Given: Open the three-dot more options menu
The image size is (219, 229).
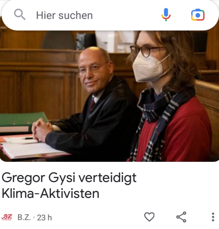Looking at the screenshot, I should tap(213, 217).
